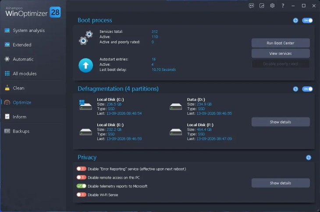This screenshot has height=212, width=320.
Task: Click Local Disk (E:) label
Action: tap(110, 125)
